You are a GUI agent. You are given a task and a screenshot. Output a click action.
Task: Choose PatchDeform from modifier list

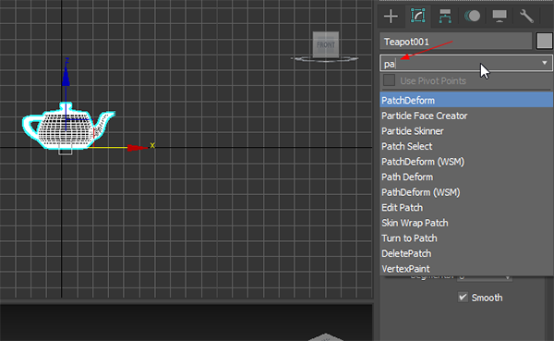point(466,100)
